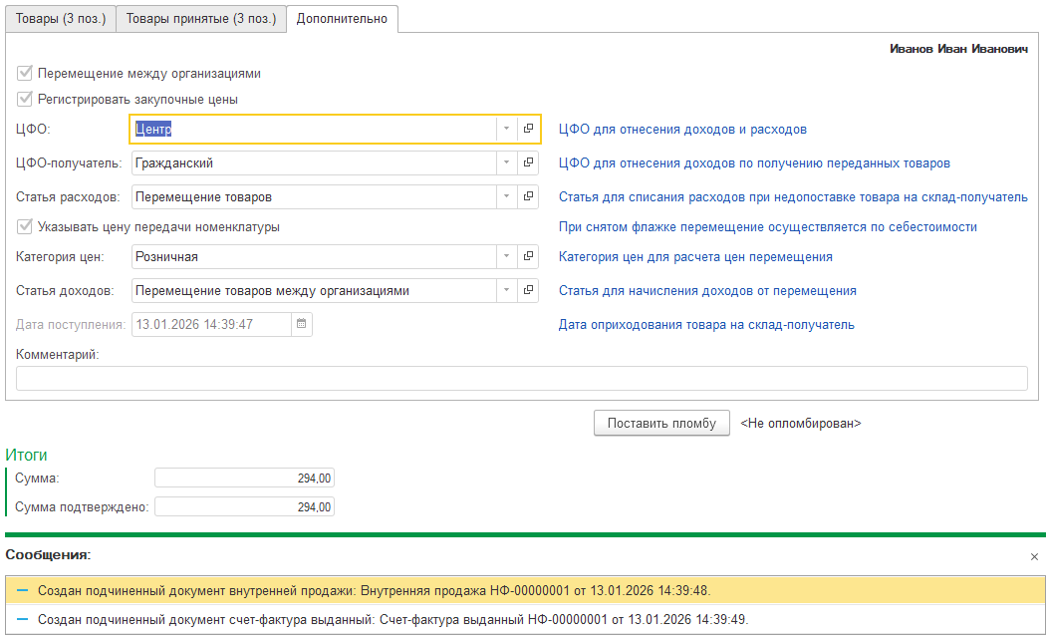
Task: Select the Счет-фактура выданный message row
Action: (392, 618)
